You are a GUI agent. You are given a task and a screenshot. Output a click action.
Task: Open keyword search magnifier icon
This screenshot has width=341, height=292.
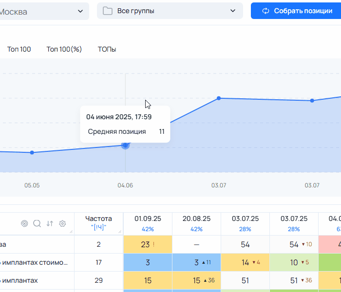(x=37, y=223)
